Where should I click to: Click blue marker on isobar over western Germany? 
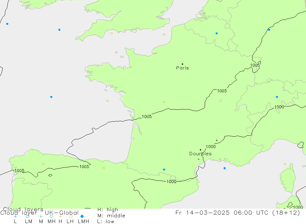pos(269,30)
